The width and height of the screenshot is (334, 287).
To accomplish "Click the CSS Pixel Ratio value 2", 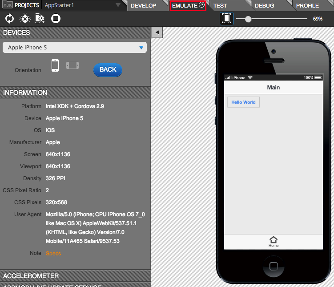I will click(47, 190).
